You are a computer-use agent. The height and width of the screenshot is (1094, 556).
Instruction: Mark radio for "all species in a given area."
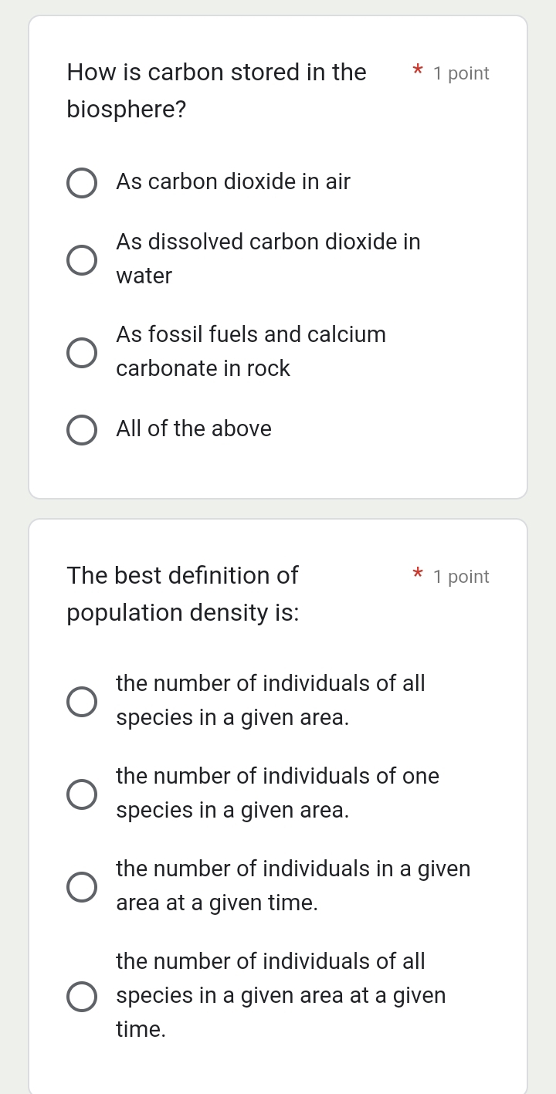pyautogui.click(x=82, y=701)
